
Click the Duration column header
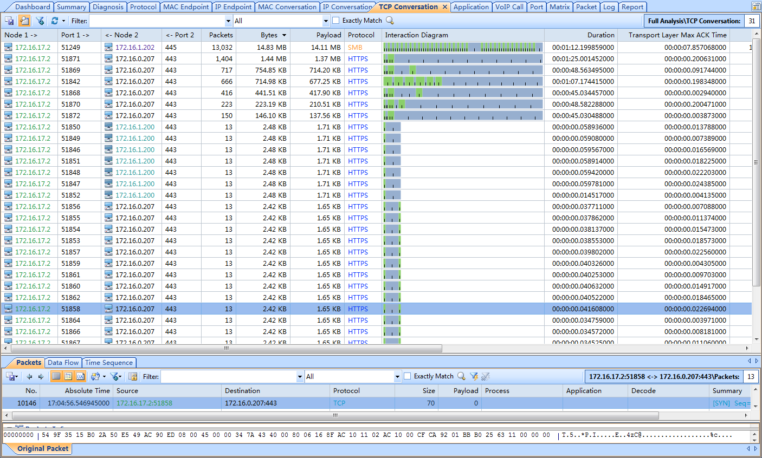pos(581,35)
